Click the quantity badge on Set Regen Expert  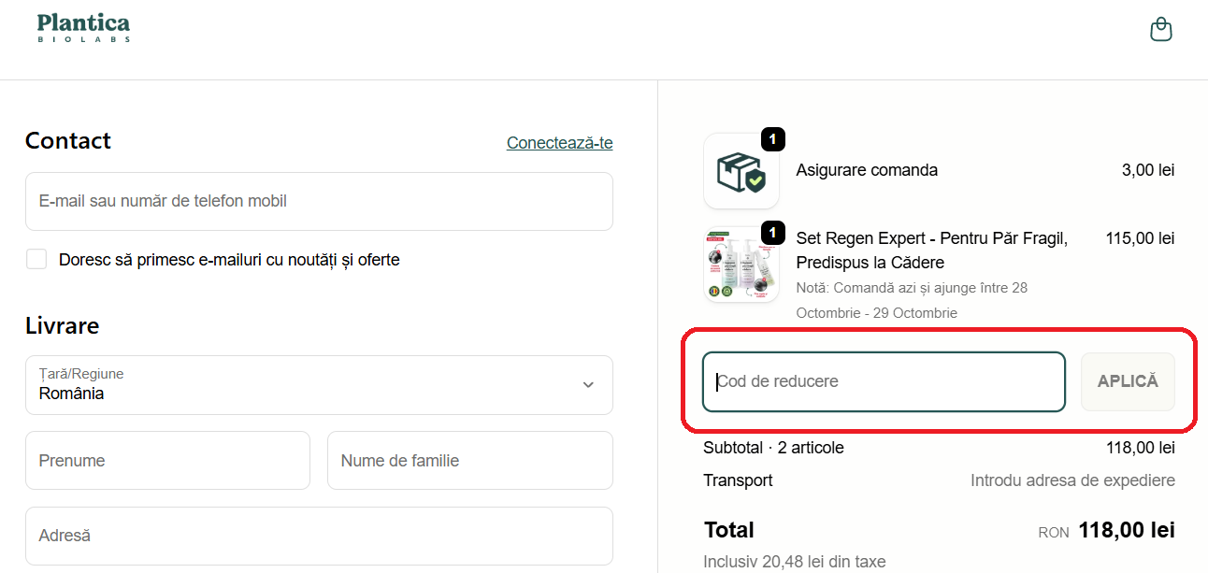coord(772,233)
